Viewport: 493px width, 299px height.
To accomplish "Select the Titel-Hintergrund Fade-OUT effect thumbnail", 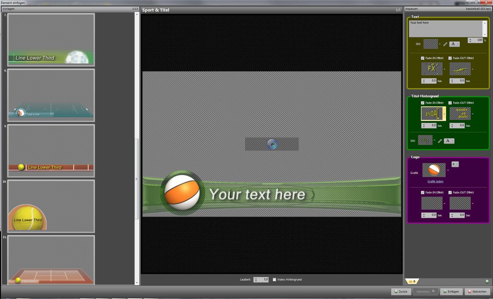I will (x=460, y=113).
